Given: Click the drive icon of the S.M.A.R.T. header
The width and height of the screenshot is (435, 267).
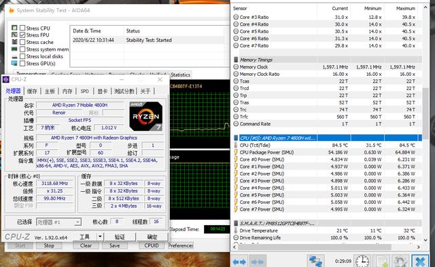Looking at the screenshot, I should pos(236,223).
